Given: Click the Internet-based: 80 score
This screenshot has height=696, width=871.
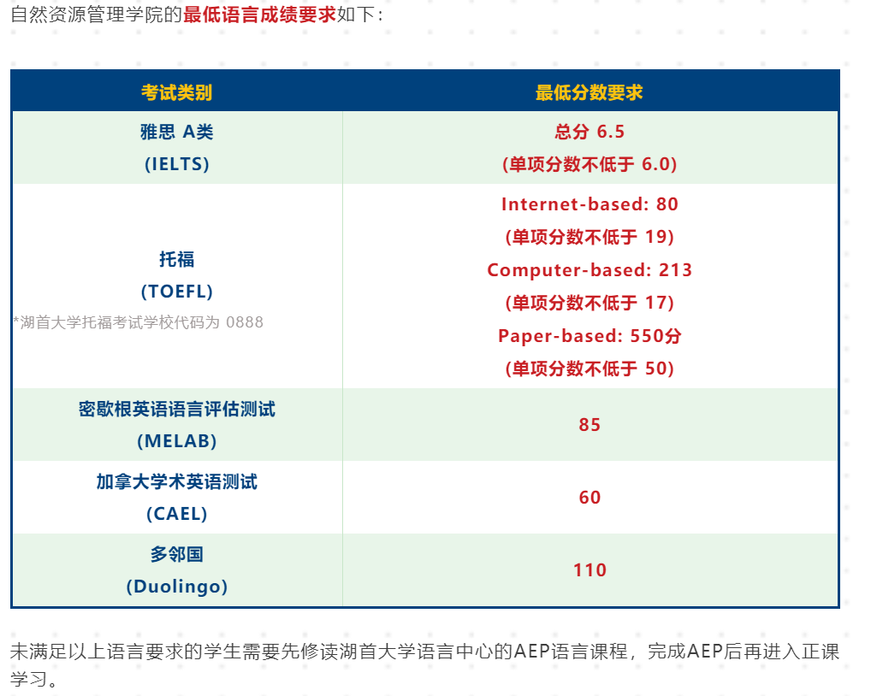Looking at the screenshot, I should coord(590,204).
